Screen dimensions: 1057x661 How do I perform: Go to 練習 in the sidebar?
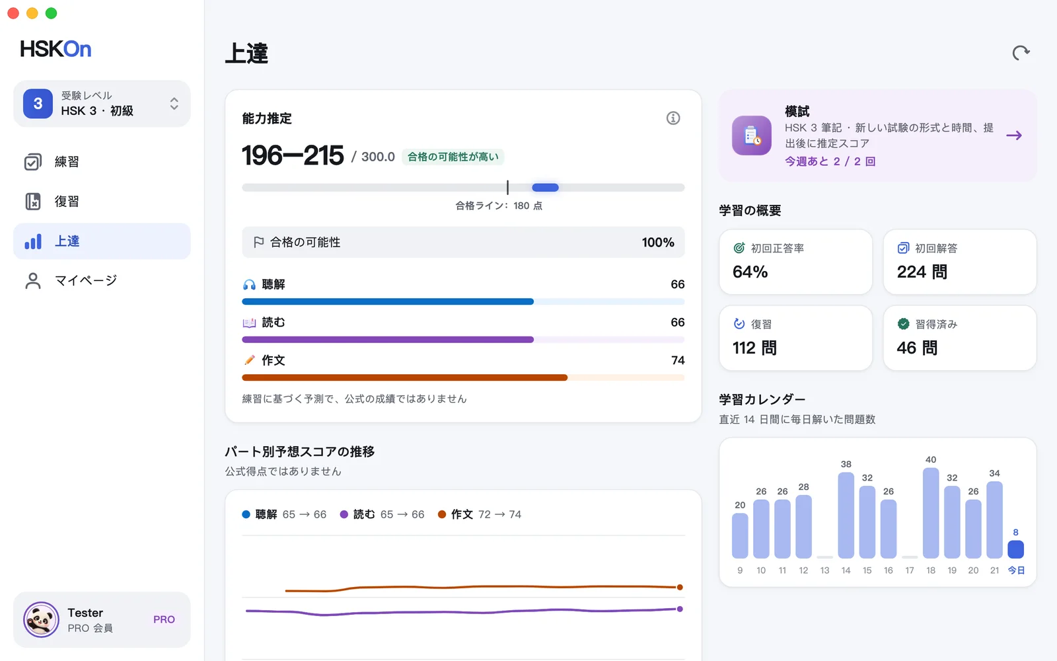click(102, 162)
